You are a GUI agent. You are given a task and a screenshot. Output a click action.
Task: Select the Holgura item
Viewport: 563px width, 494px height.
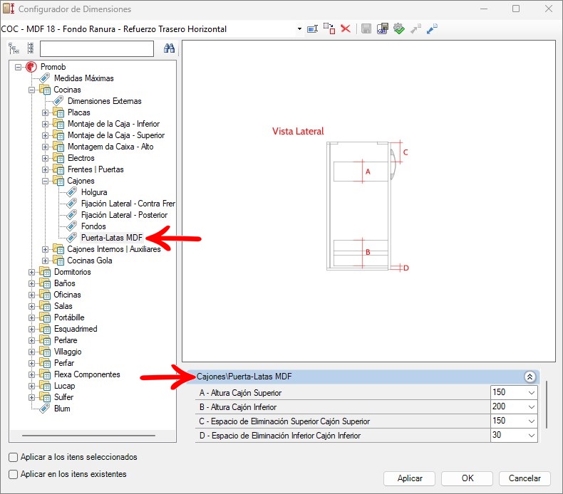pyautogui.click(x=94, y=192)
